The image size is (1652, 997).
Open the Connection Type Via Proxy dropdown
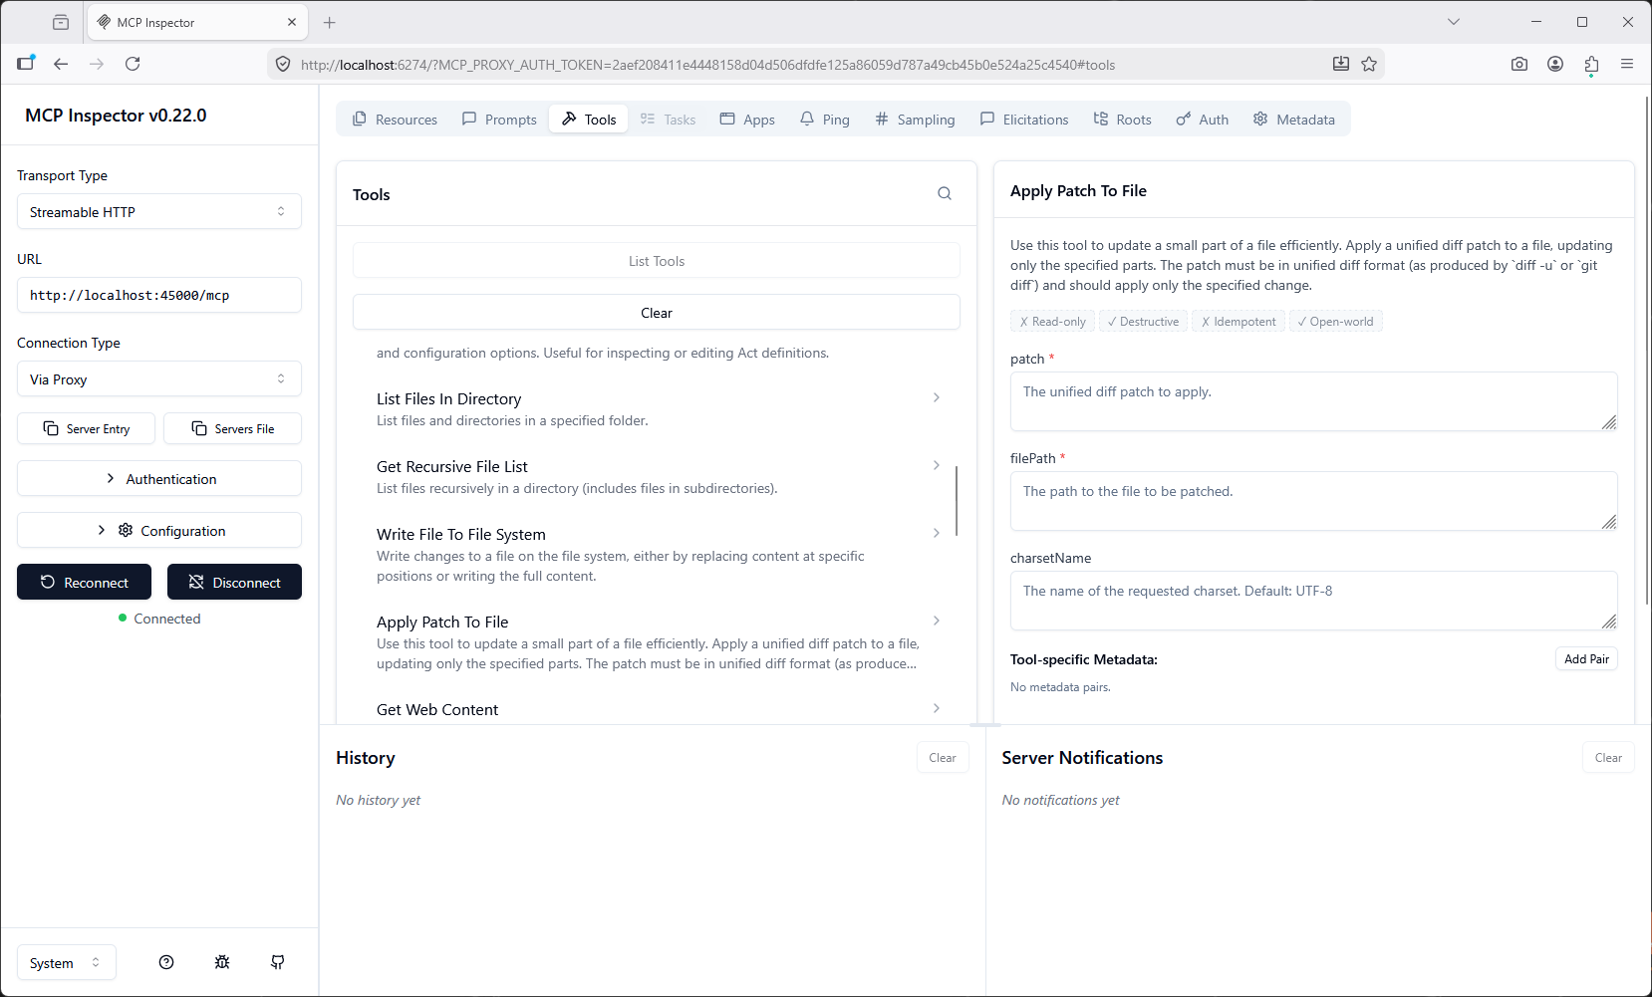pos(159,378)
